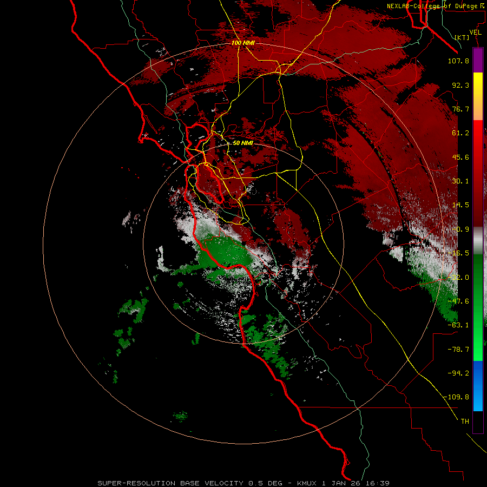Click the -0.9 value on the velocity scale
Image resolution: width=487 pixels, height=487 pixels.
point(460,229)
